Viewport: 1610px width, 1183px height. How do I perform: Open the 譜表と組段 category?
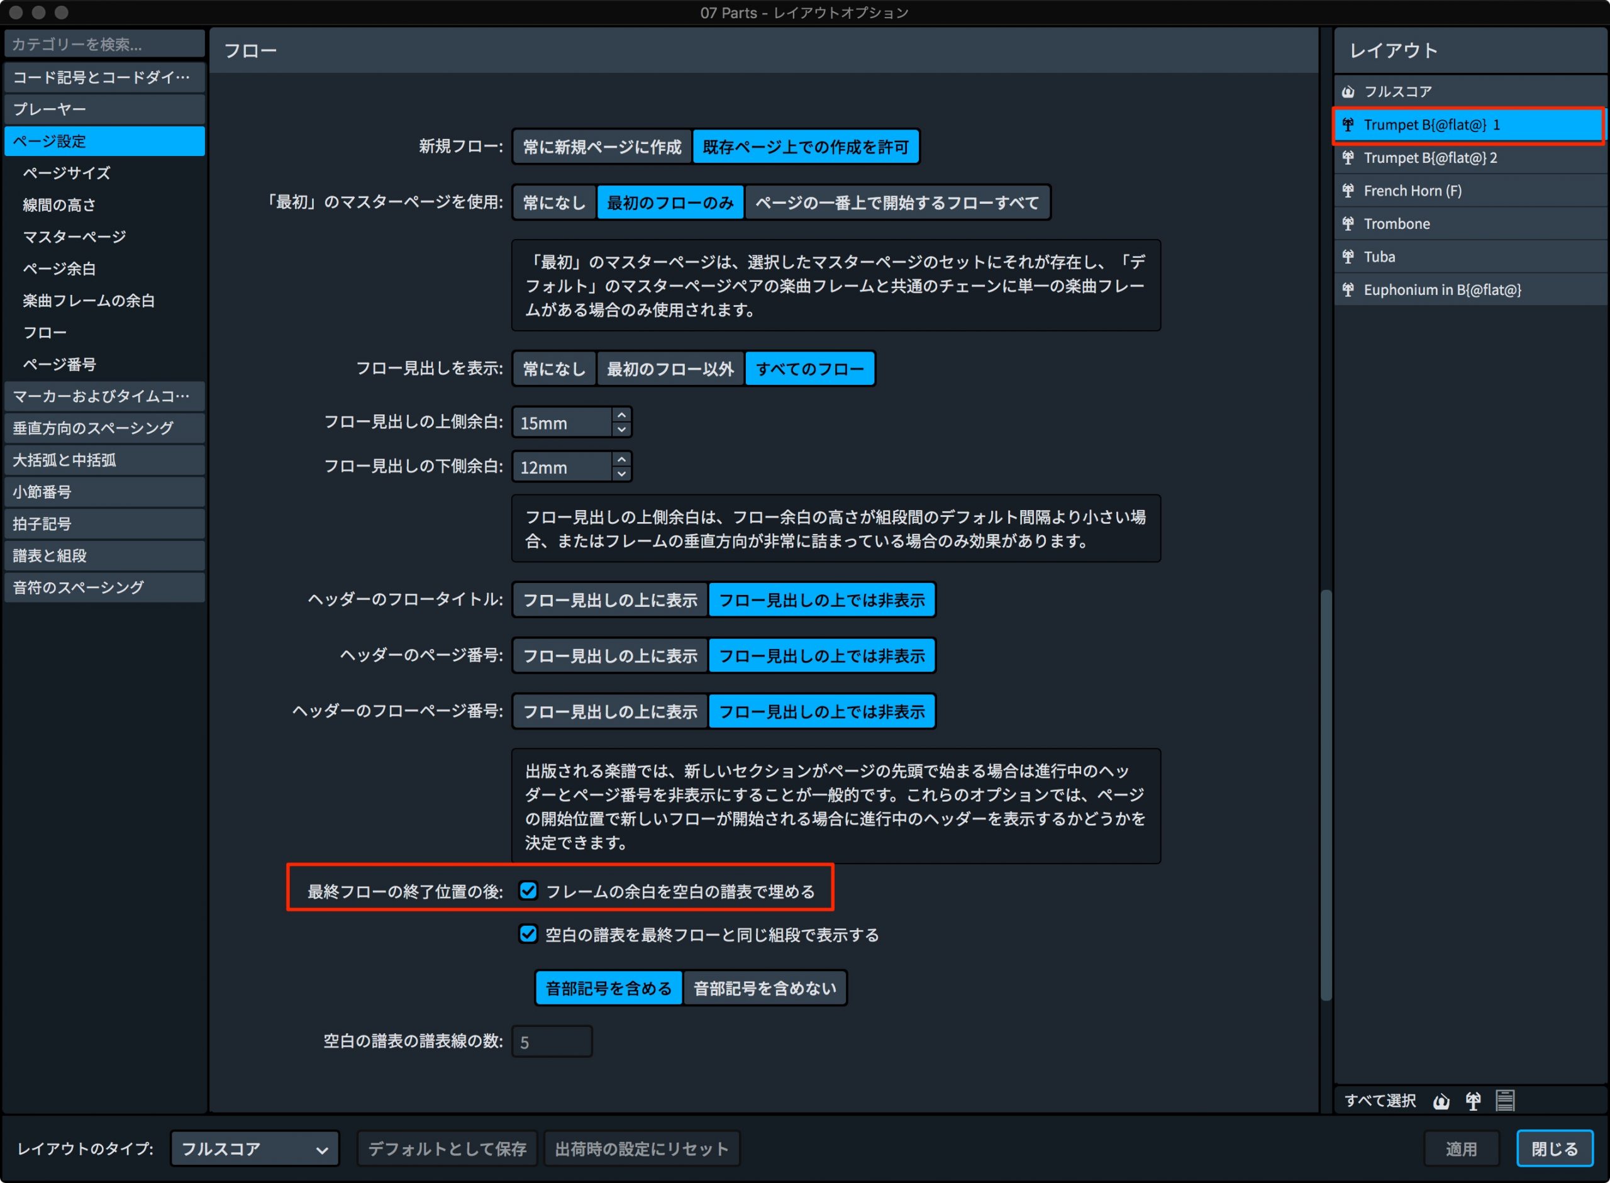click(104, 556)
